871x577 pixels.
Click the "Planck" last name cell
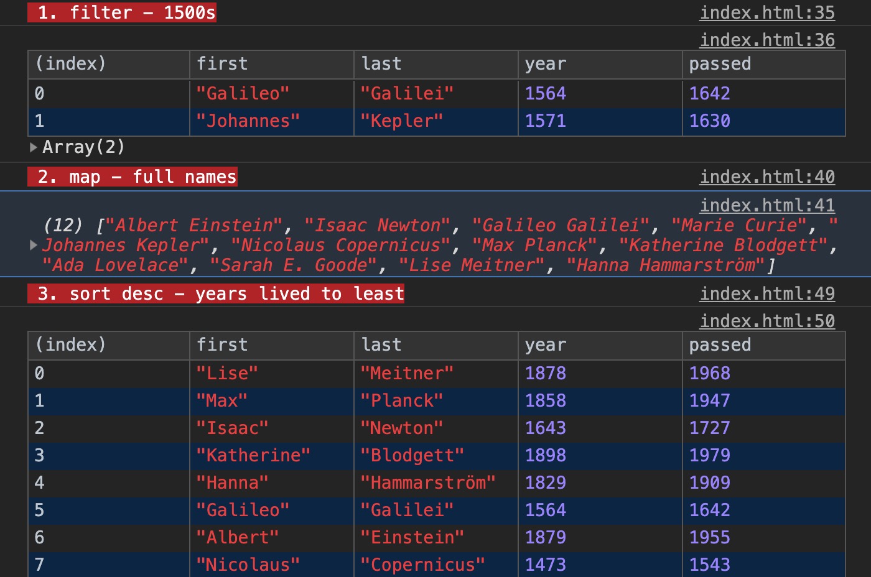click(x=435, y=400)
